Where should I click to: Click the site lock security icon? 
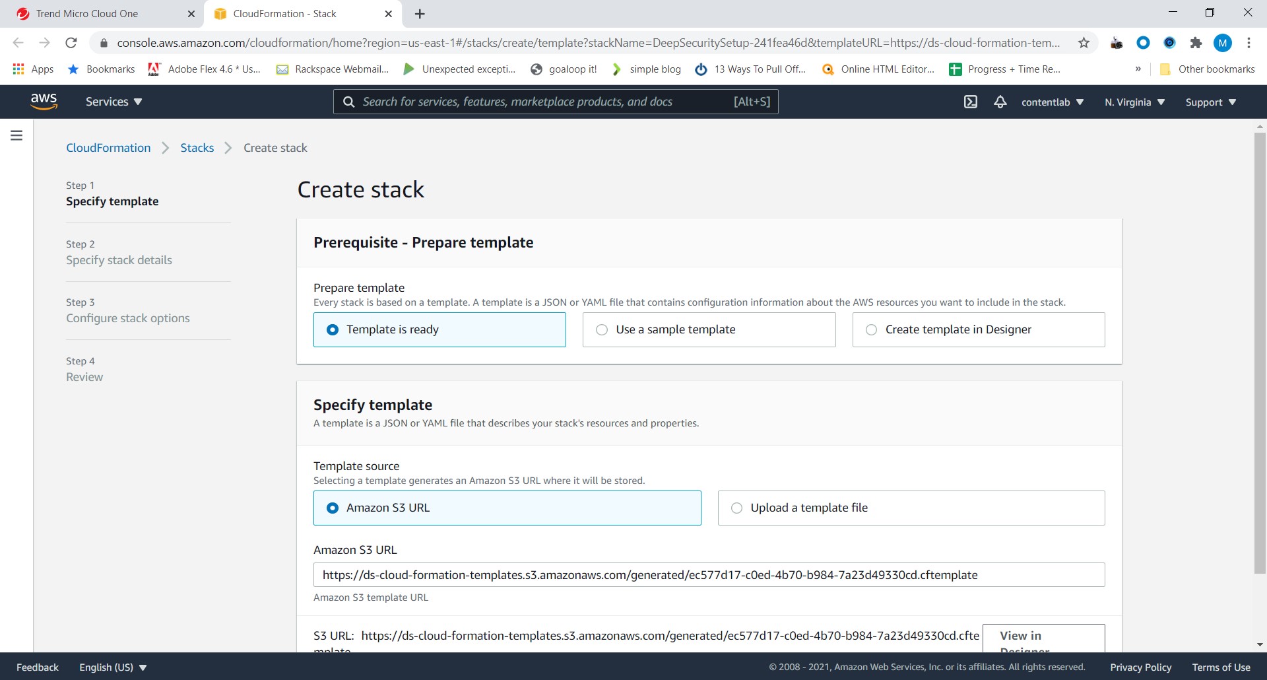pyautogui.click(x=103, y=43)
